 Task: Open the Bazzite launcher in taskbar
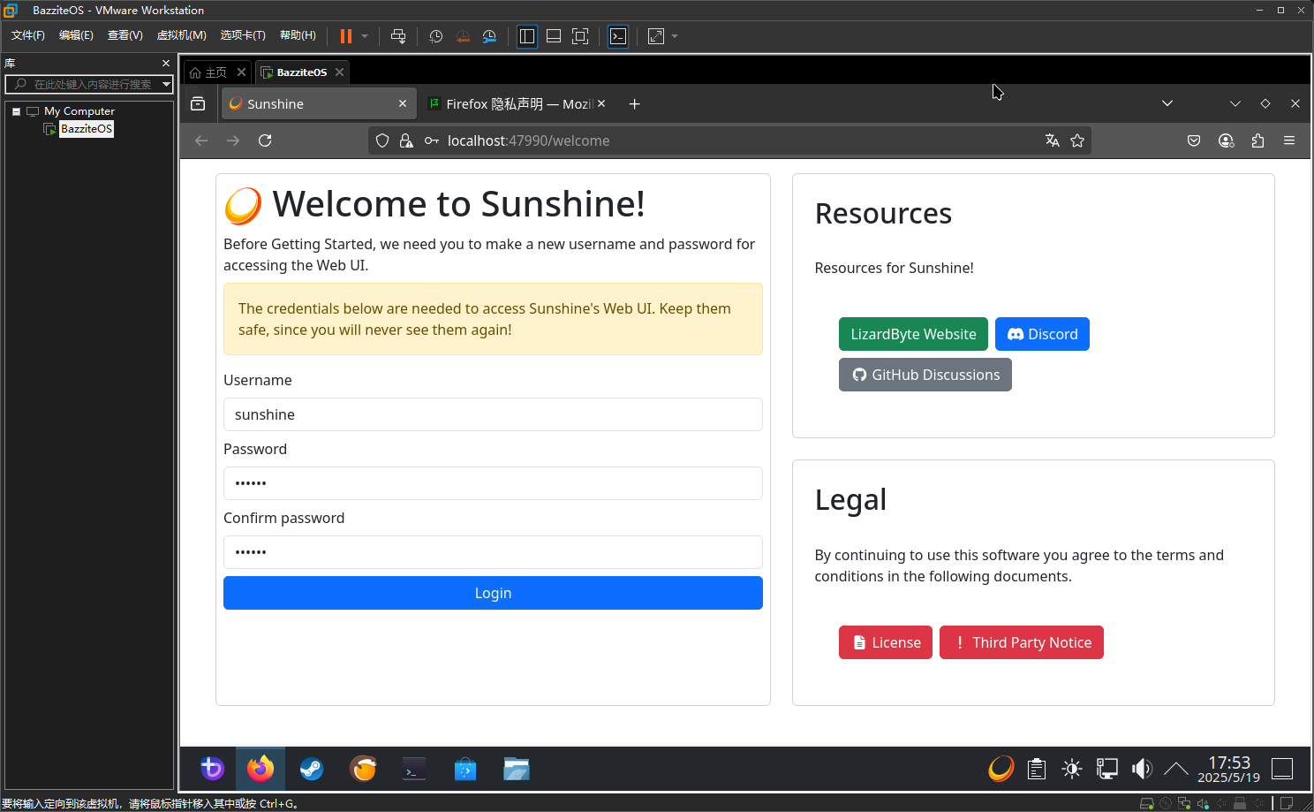212,769
